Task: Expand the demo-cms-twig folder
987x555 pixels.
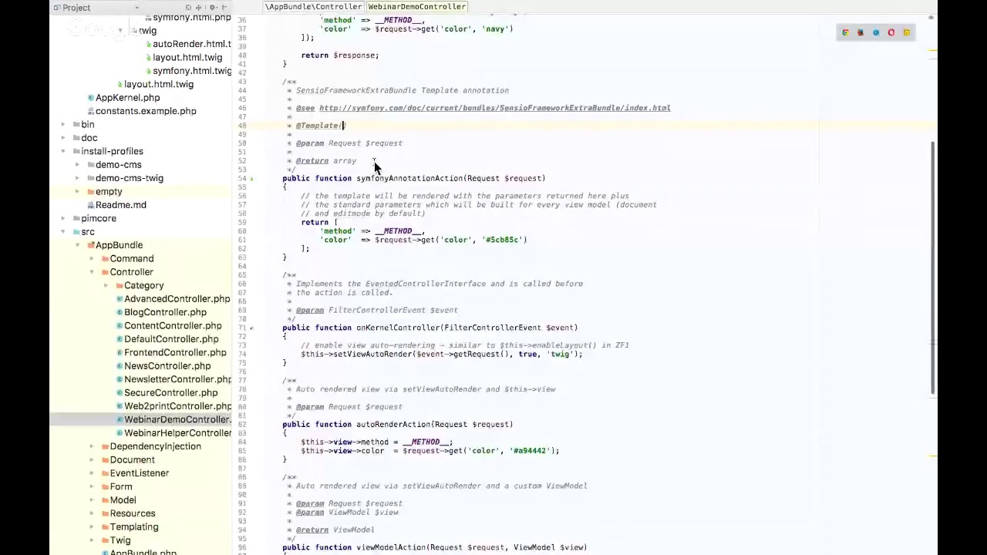Action: [77, 178]
